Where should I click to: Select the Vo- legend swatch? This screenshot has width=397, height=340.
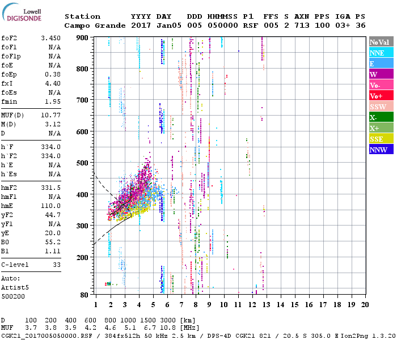(x=381, y=85)
